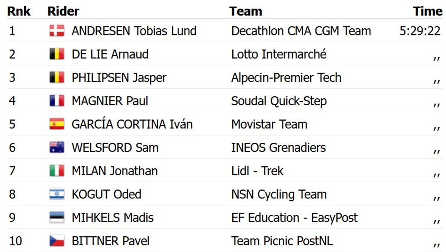
Task: Click the Rider column header
Action: (63, 11)
